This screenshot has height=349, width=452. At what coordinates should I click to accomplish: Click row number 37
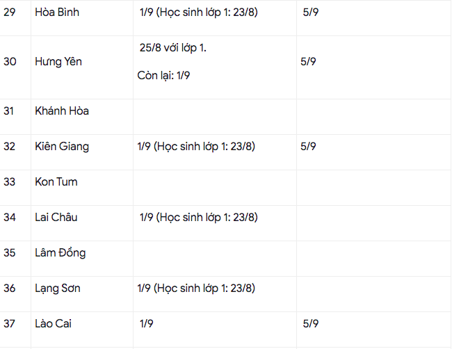click(10, 324)
